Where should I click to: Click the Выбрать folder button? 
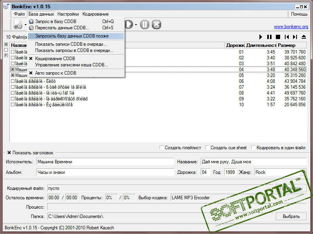(x=291, y=216)
